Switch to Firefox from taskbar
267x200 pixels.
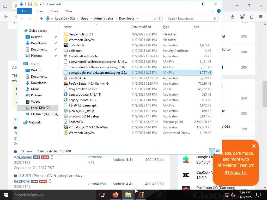click(x=115, y=195)
